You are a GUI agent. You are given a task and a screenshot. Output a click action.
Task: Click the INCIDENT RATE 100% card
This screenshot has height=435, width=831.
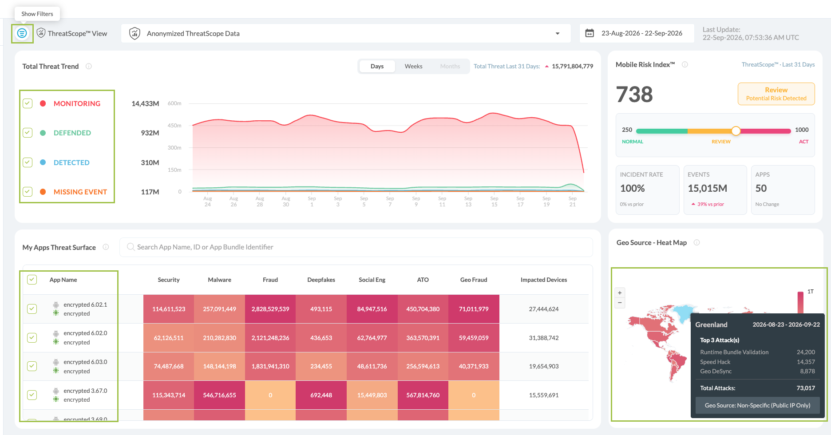coord(648,190)
